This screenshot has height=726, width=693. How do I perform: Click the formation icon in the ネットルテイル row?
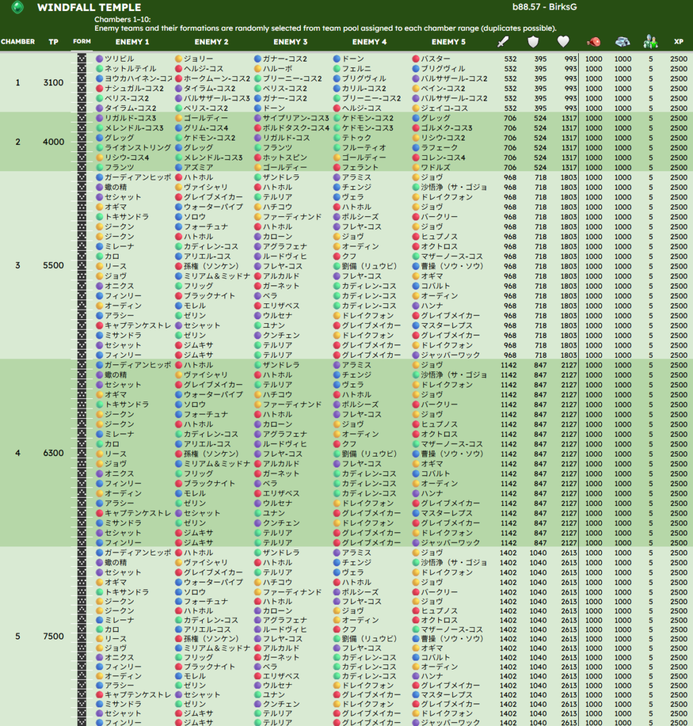(82, 69)
